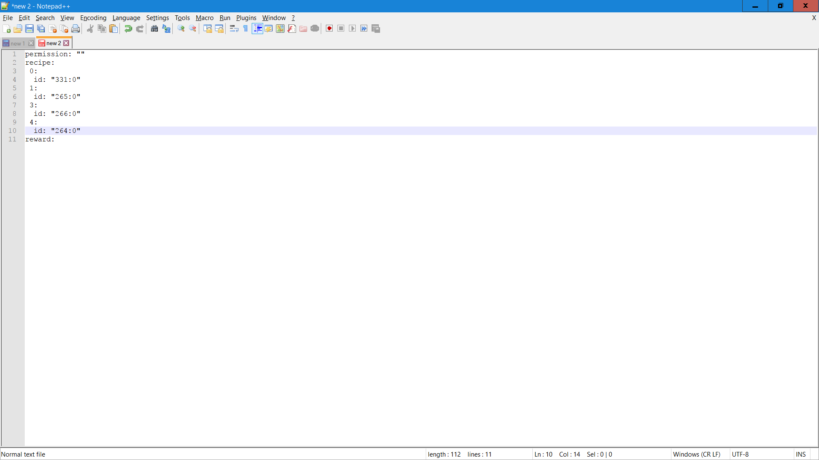Open the Plugins menu

pyautogui.click(x=246, y=18)
